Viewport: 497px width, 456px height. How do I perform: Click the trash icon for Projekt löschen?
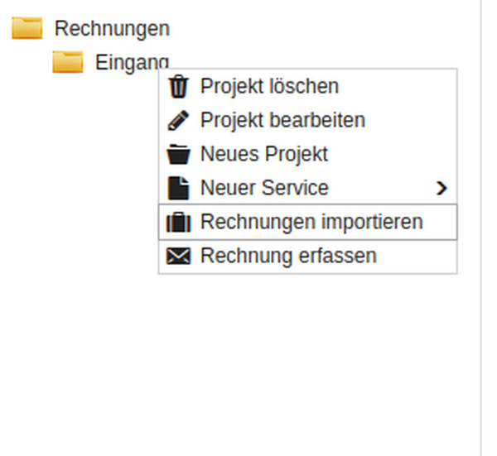[178, 86]
